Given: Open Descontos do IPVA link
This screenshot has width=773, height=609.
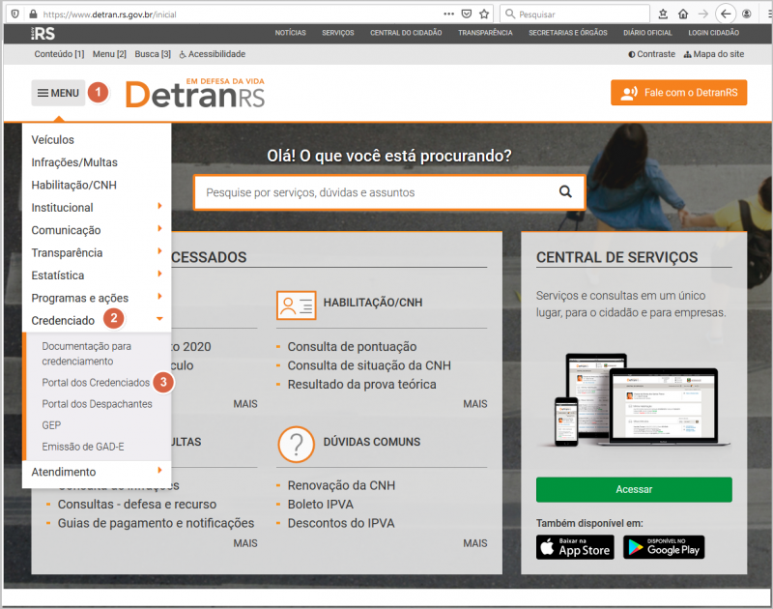Looking at the screenshot, I should tap(341, 523).
